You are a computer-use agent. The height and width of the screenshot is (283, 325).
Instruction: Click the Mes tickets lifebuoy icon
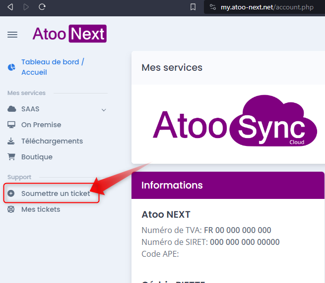pyautogui.click(x=11, y=209)
